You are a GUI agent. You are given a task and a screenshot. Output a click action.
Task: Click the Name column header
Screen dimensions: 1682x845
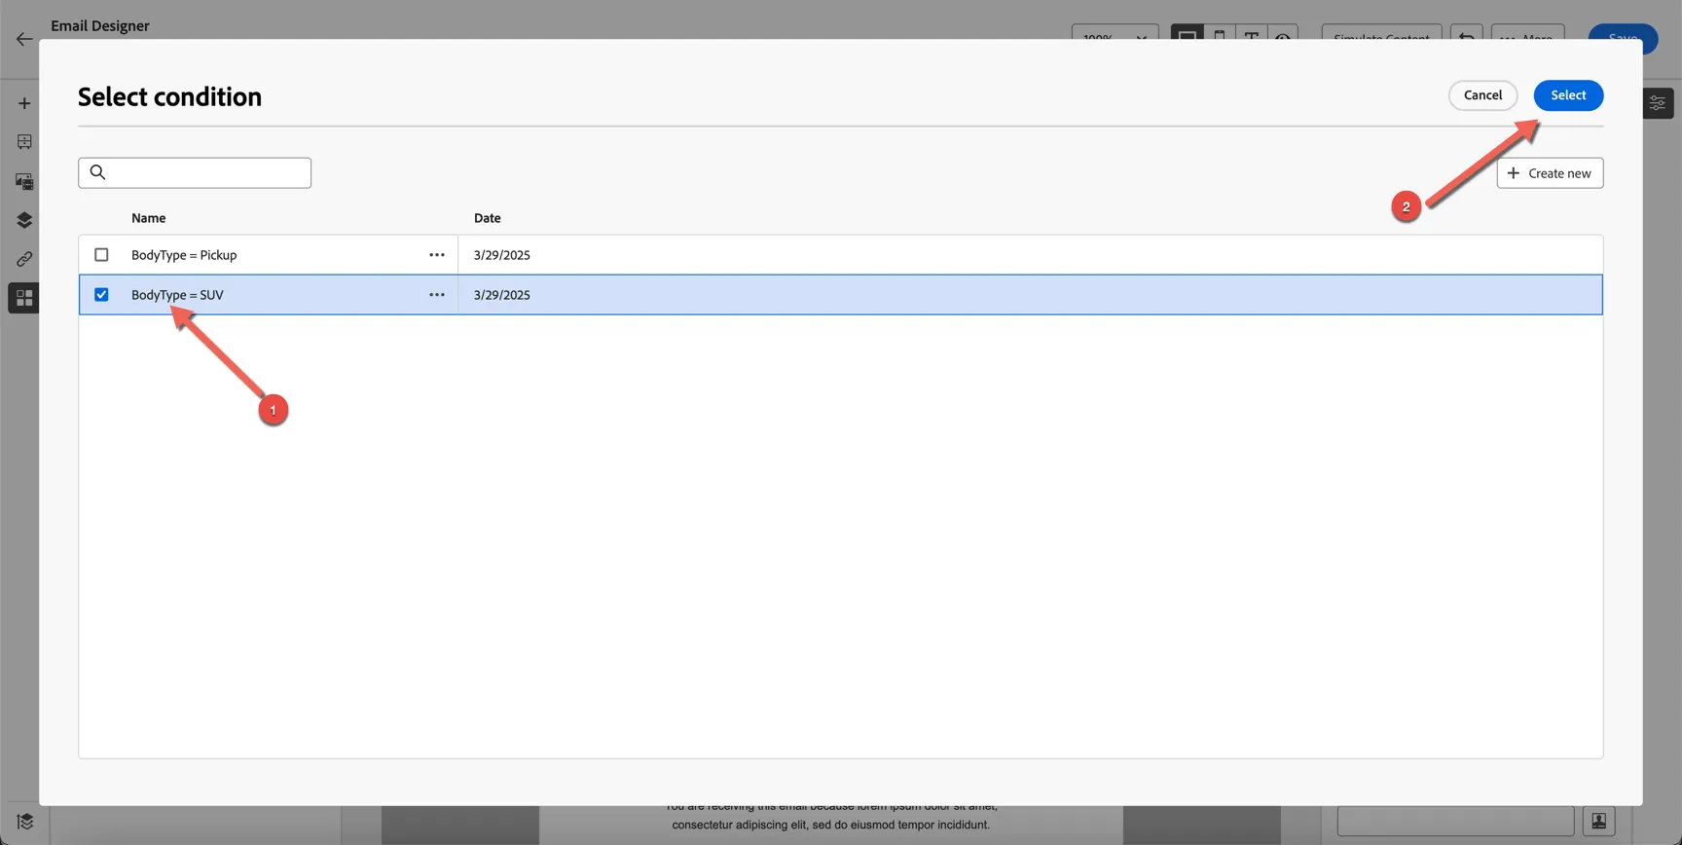(149, 218)
